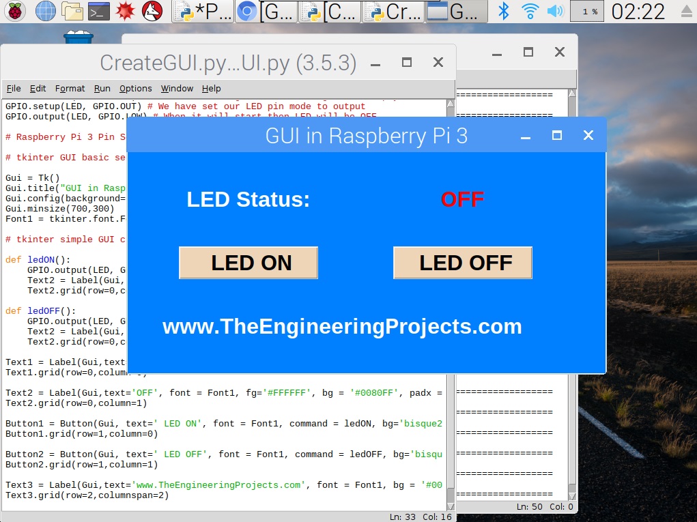Click the CPU usage 1% monitor
The image size is (697, 522).
point(587,12)
